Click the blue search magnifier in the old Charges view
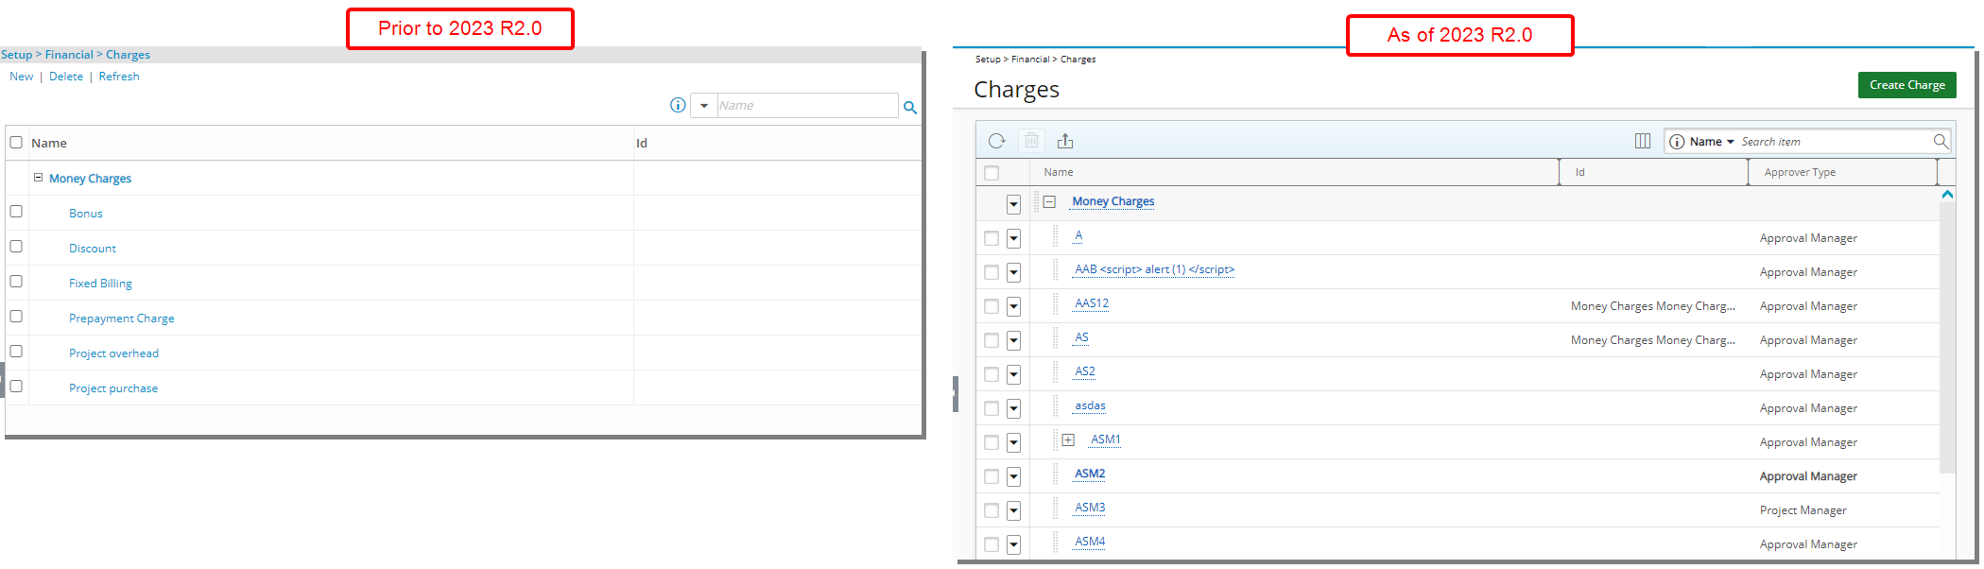This screenshot has width=1984, height=569. [910, 108]
